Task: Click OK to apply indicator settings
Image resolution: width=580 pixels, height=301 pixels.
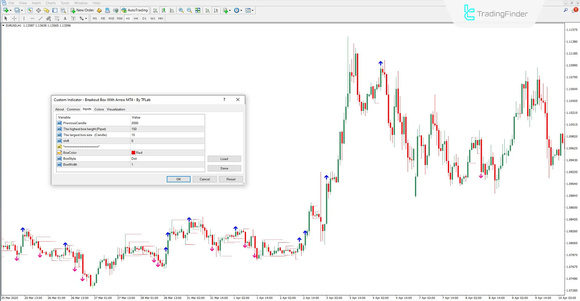Action: pos(178,179)
